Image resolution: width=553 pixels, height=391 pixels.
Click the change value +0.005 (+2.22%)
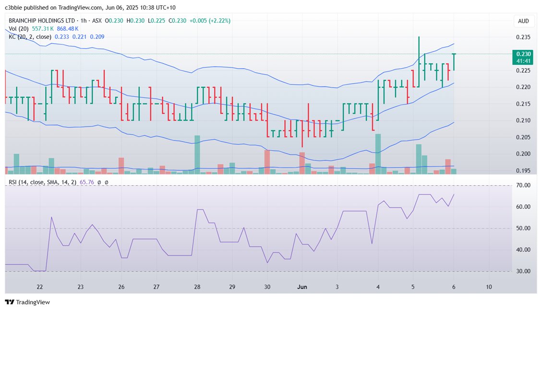pyautogui.click(x=210, y=21)
